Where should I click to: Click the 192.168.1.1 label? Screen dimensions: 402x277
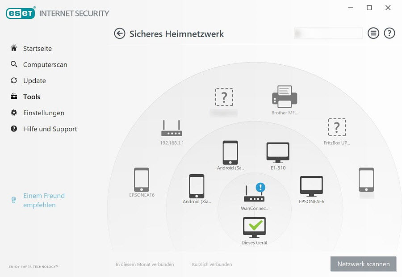(172, 143)
